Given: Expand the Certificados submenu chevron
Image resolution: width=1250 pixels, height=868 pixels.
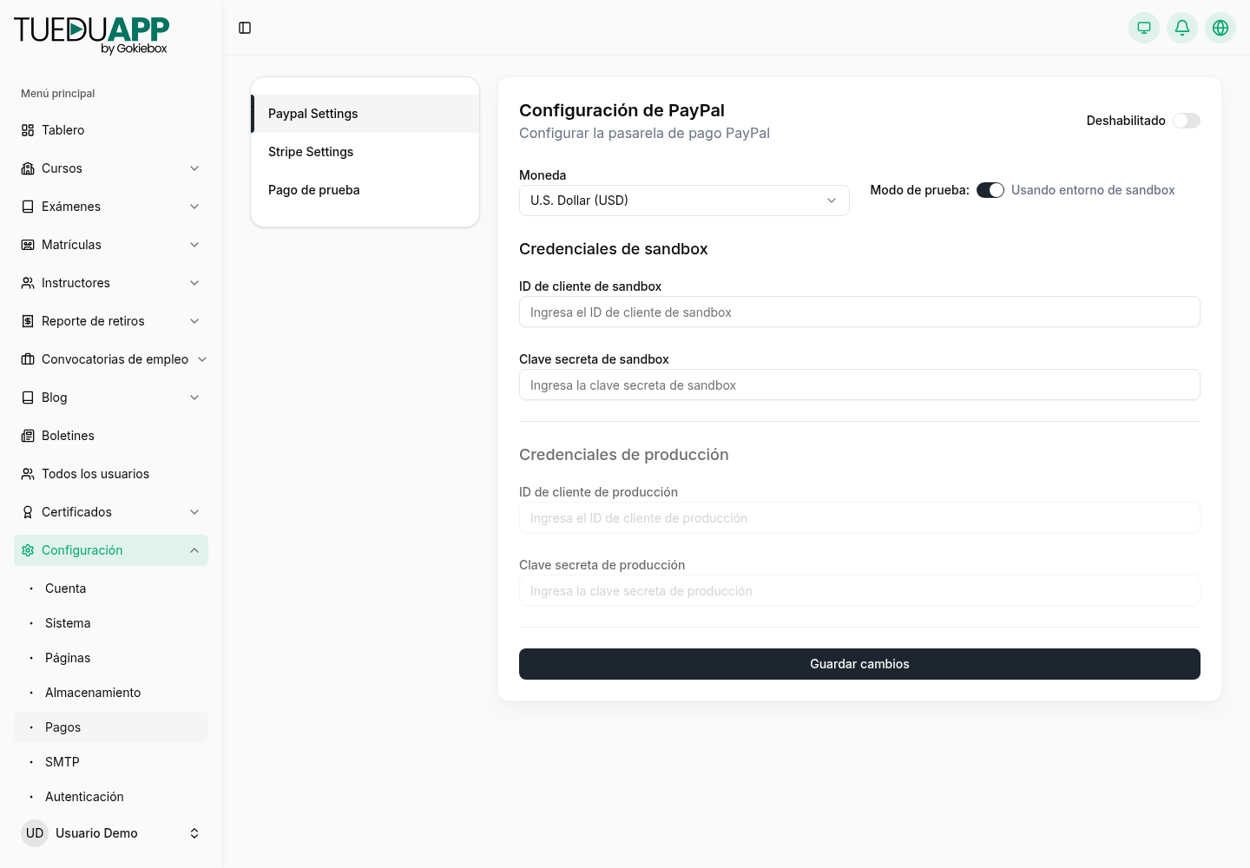Looking at the screenshot, I should click(194, 512).
